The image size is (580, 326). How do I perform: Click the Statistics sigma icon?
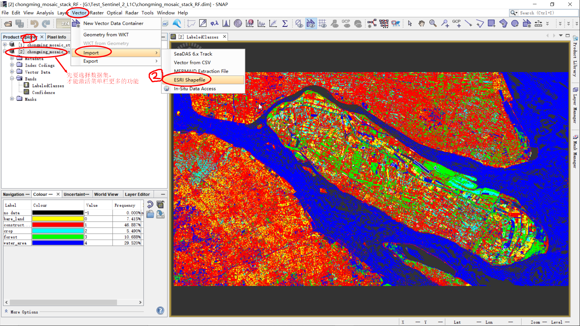tap(284, 24)
